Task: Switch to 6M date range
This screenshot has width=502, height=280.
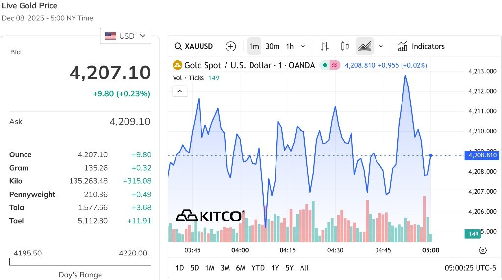Action: pyautogui.click(x=240, y=268)
